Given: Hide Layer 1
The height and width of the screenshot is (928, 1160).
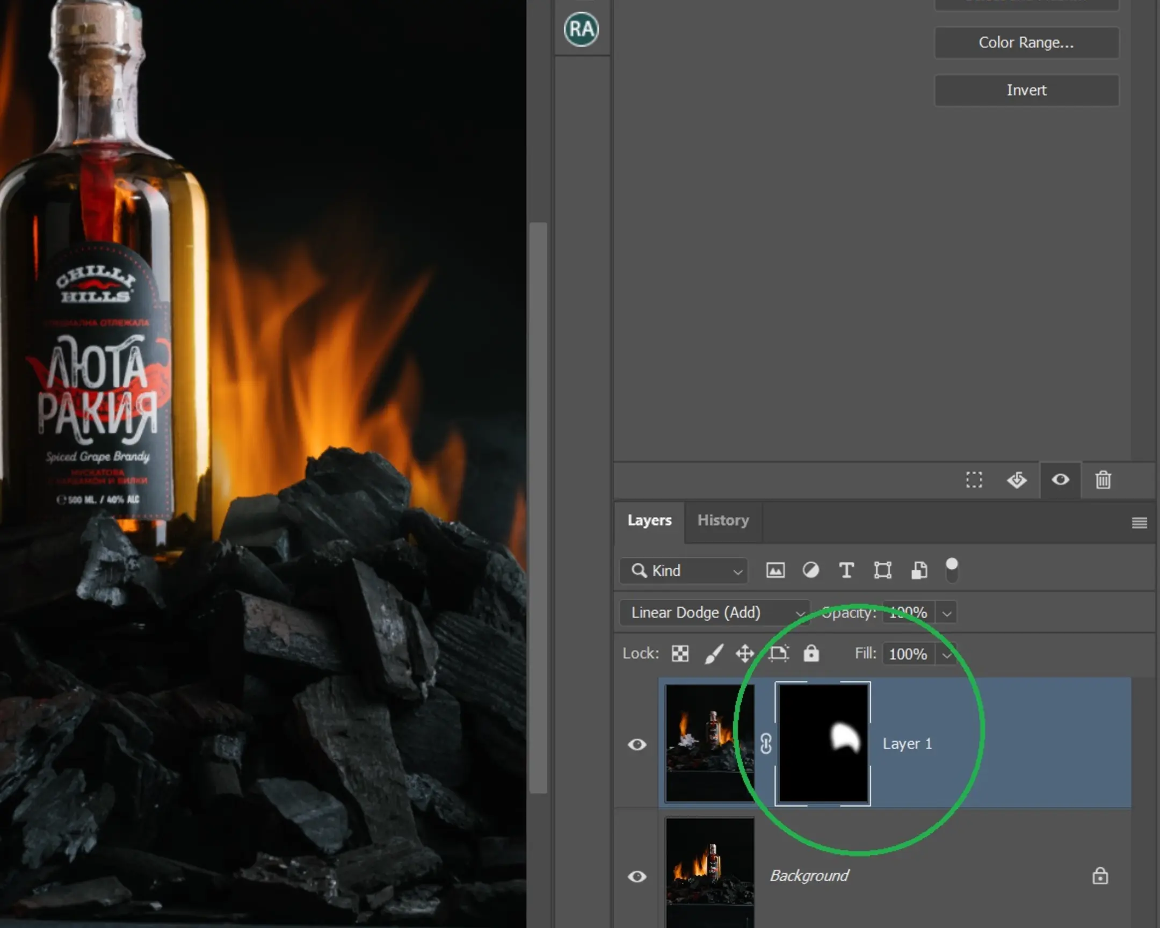Looking at the screenshot, I should pyautogui.click(x=637, y=744).
